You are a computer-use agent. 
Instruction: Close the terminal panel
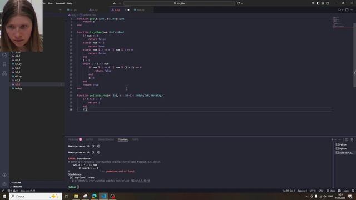click(x=352, y=139)
